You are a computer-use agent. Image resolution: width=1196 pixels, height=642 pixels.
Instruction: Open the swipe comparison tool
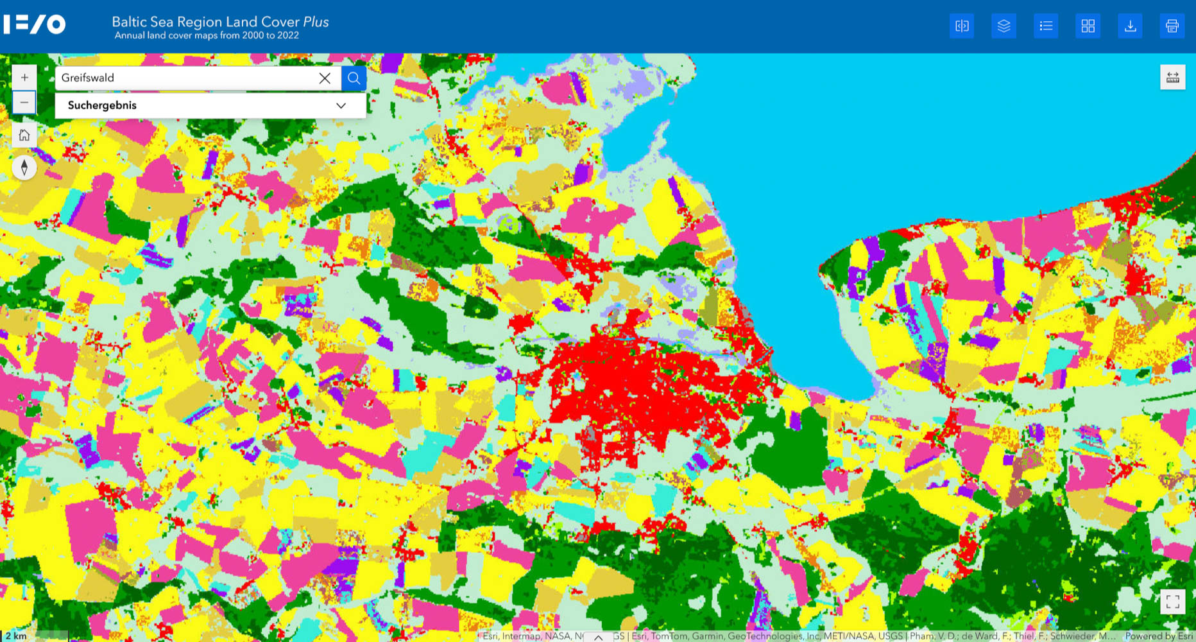click(961, 26)
